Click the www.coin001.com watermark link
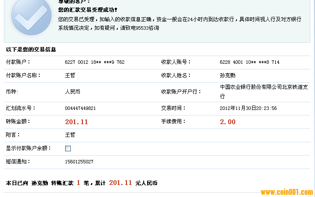The image size is (315, 197). click(287, 192)
